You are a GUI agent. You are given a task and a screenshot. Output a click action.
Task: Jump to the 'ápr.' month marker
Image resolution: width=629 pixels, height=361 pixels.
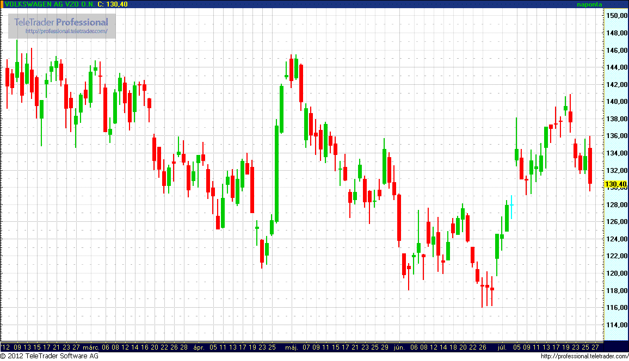tap(199, 347)
